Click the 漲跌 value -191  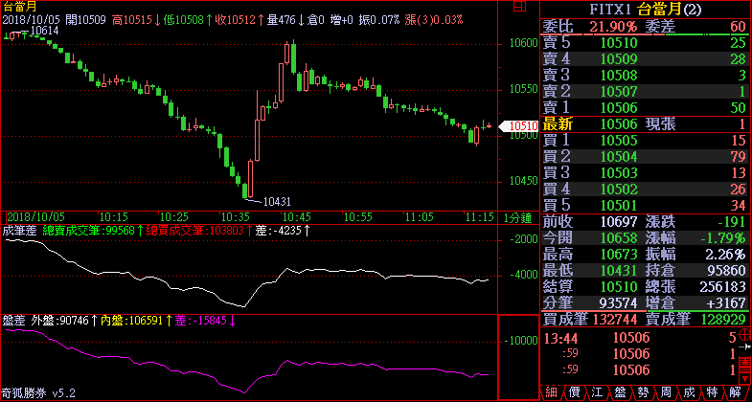click(x=731, y=221)
